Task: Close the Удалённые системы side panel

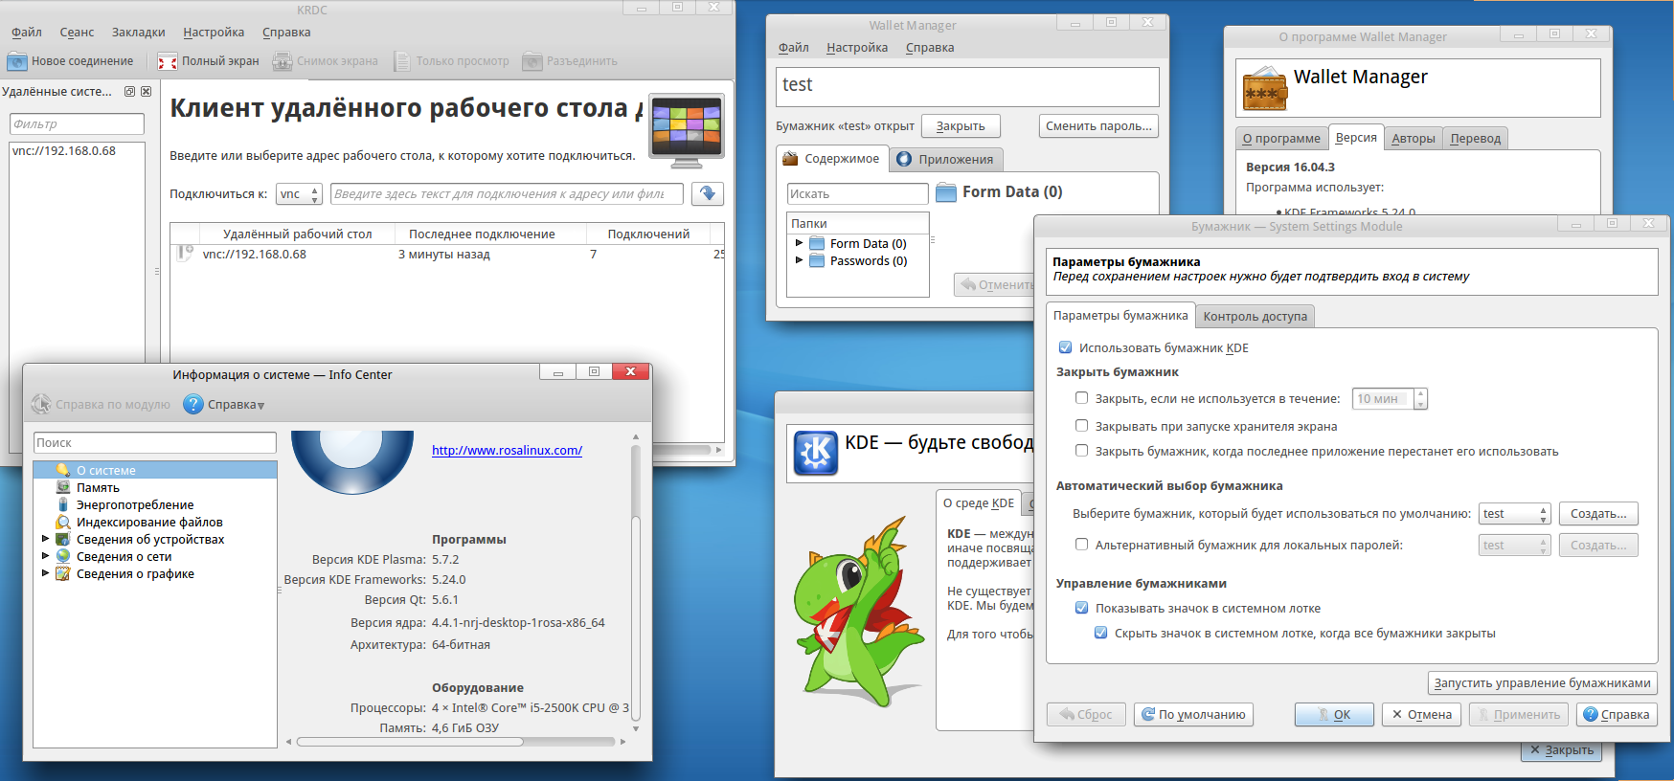Action: pos(146,92)
